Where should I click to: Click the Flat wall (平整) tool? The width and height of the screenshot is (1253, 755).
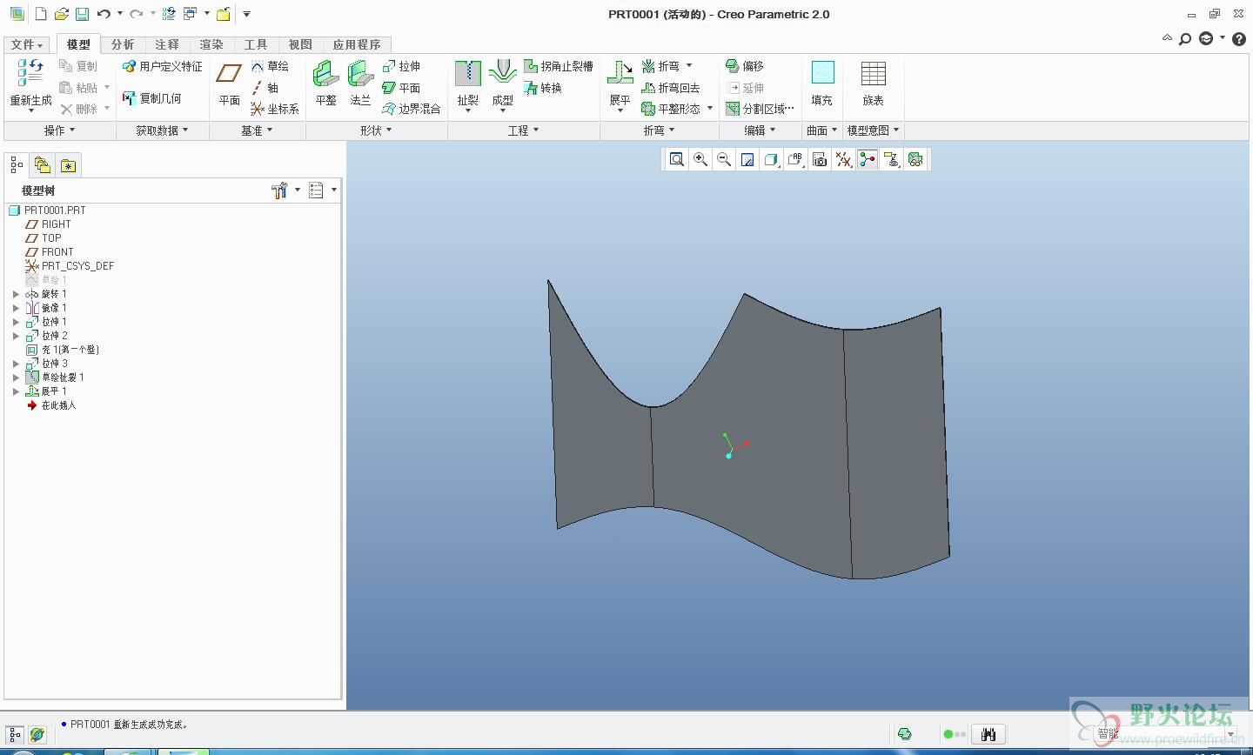point(325,84)
